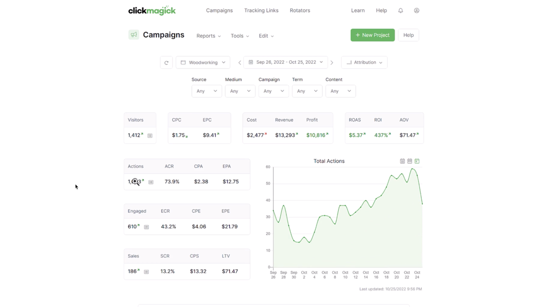
Task: Open the date range picker
Action: click(286, 62)
